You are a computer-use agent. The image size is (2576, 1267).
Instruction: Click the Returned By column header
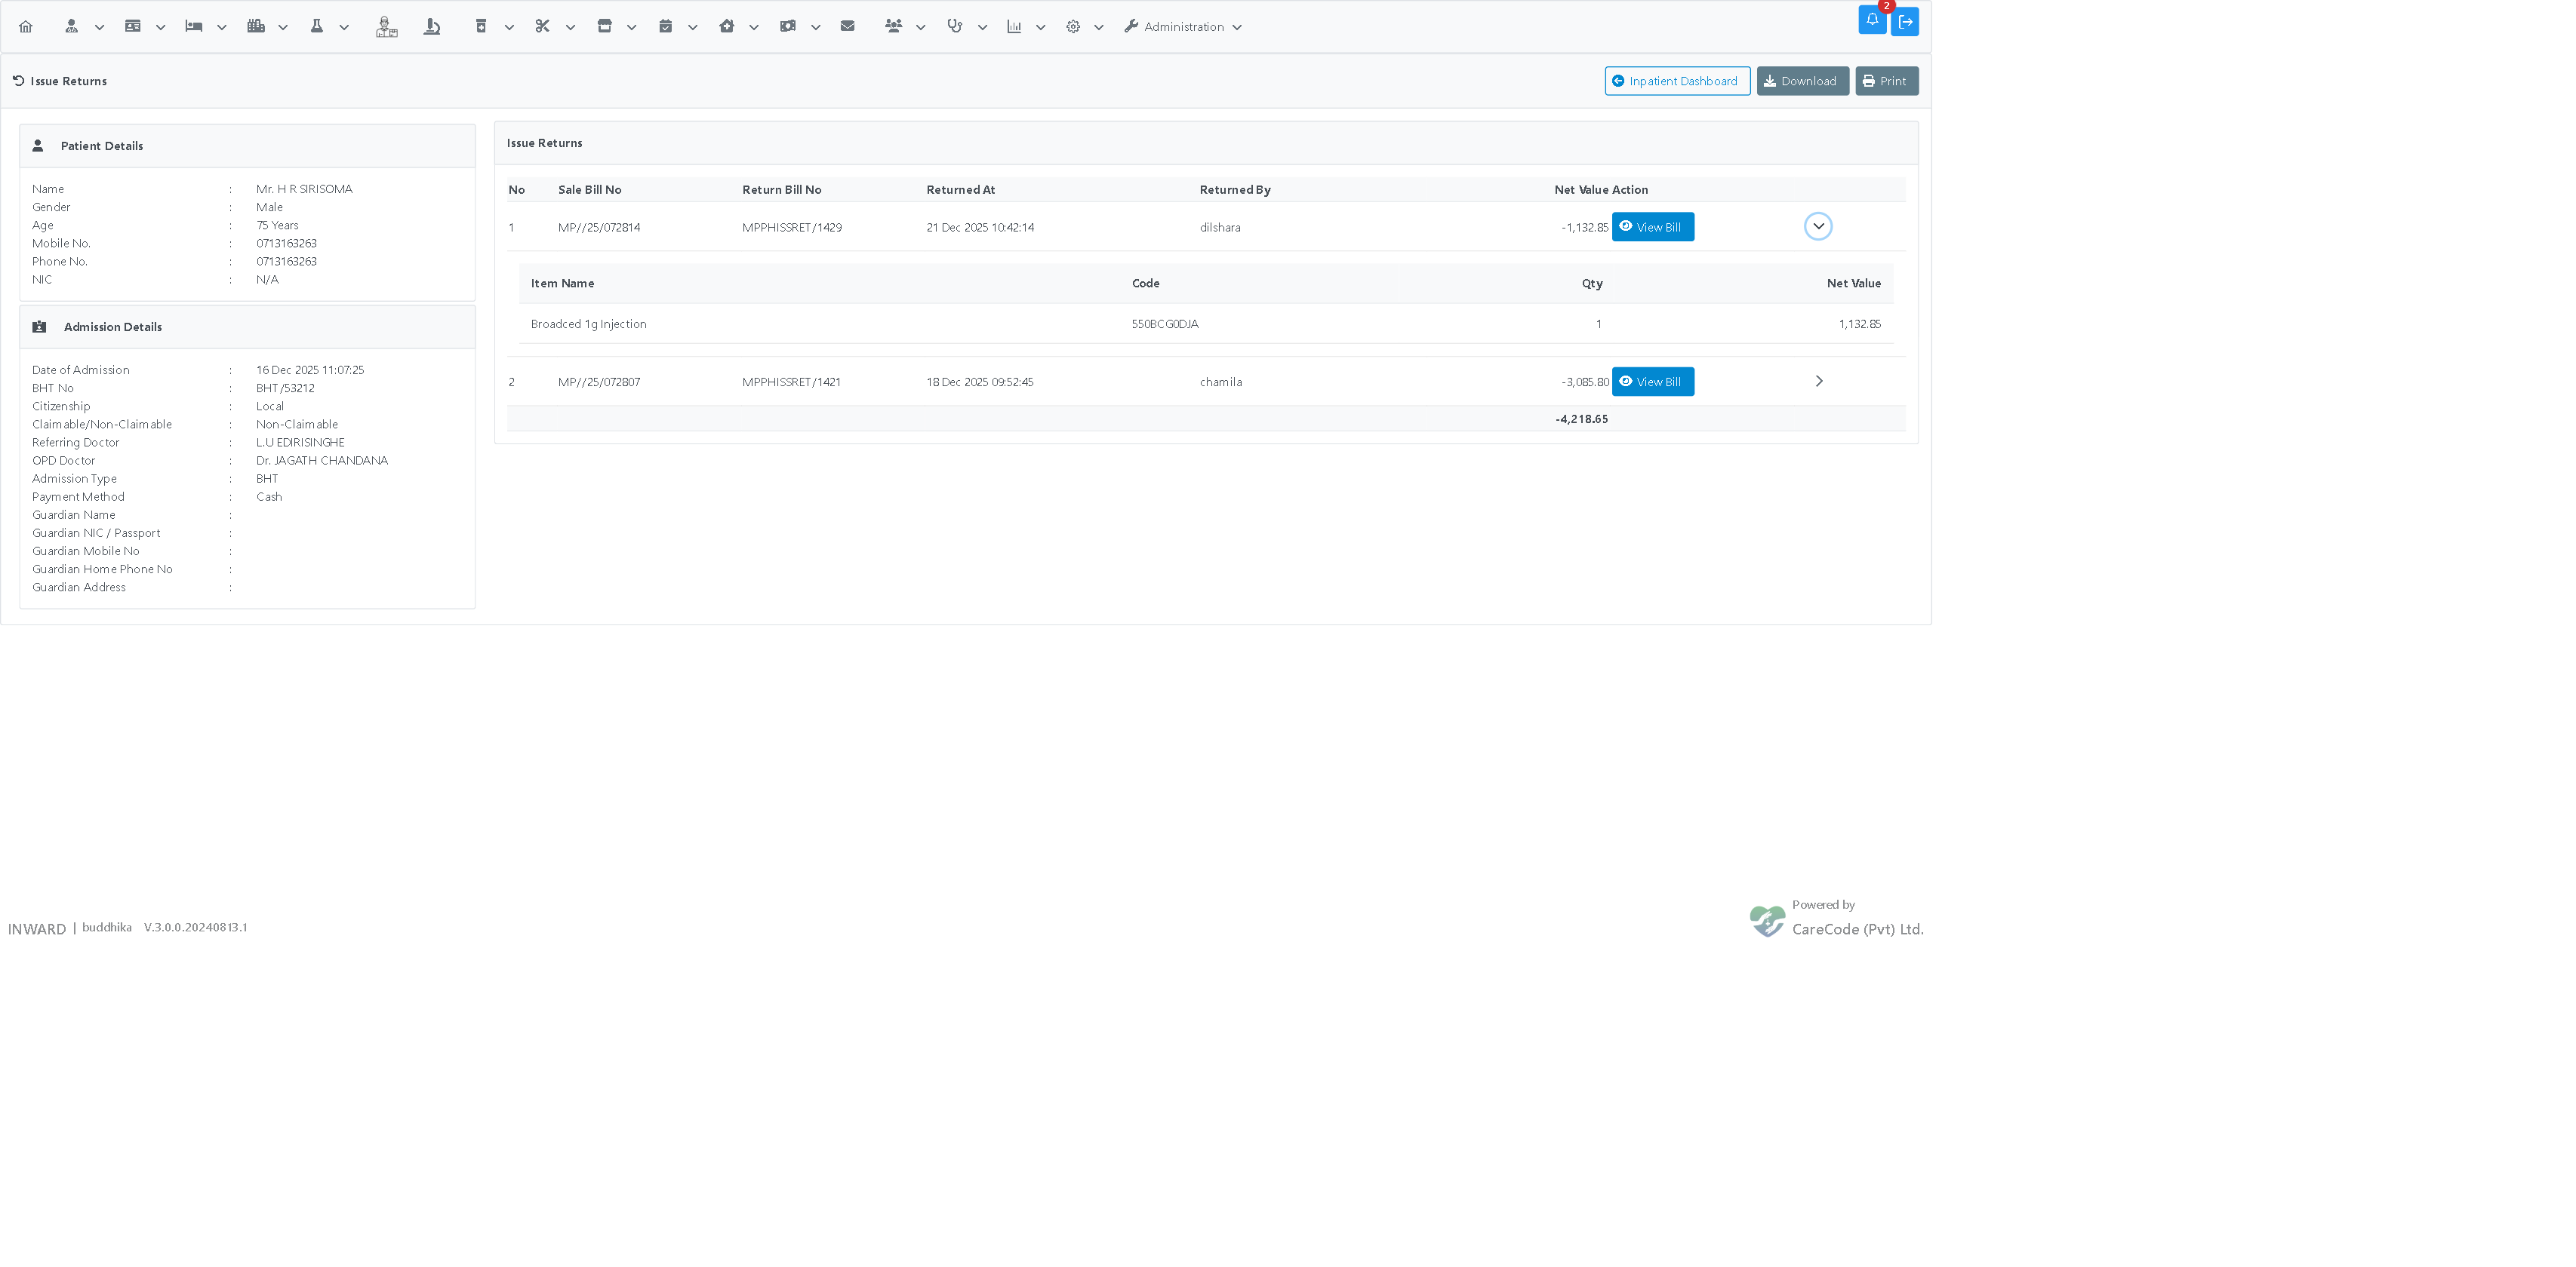[x=1235, y=190]
